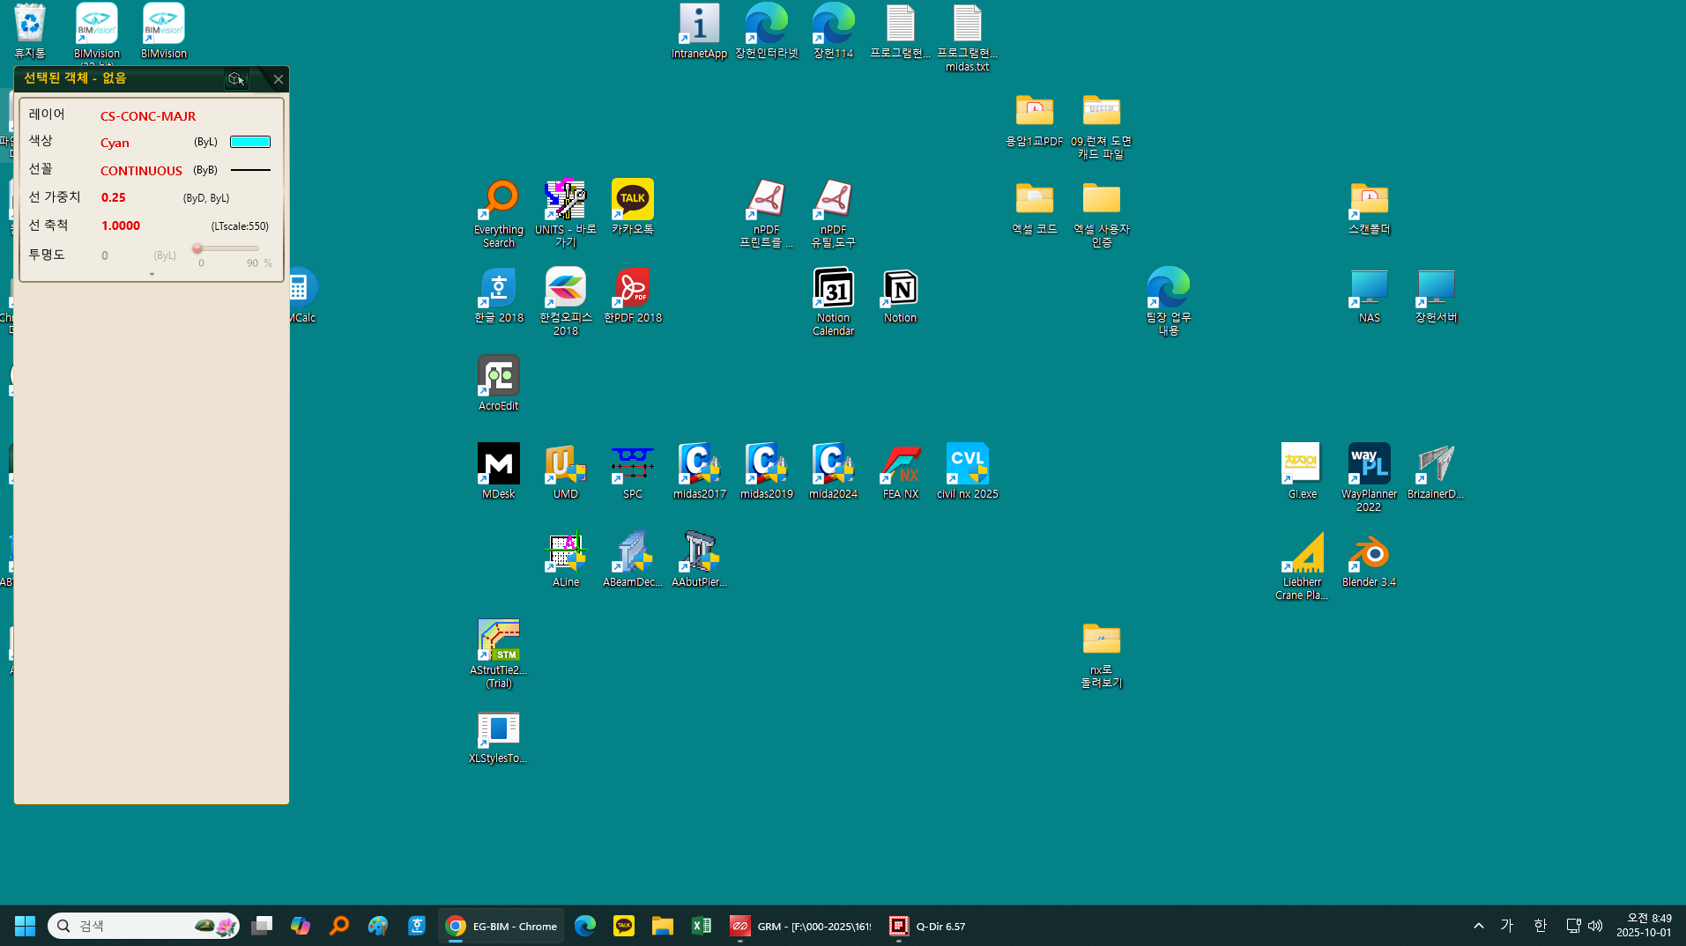
Task: Select the AcroEdit desktop icon
Action: (499, 384)
